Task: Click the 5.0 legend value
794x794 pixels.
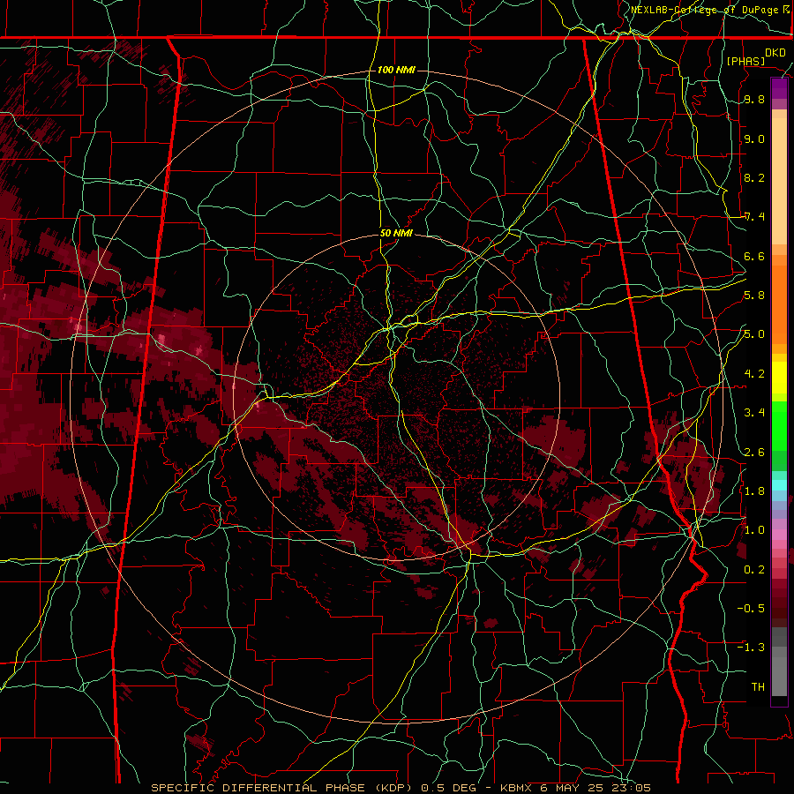Action: pyautogui.click(x=754, y=334)
